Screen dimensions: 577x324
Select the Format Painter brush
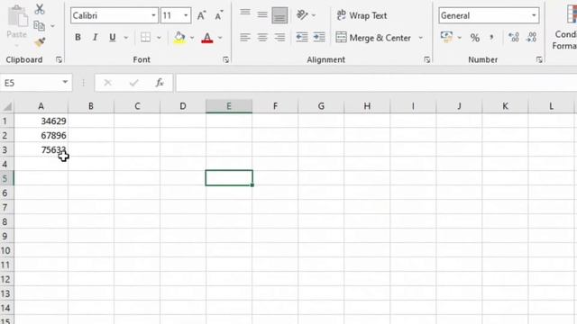tap(40, 42)
